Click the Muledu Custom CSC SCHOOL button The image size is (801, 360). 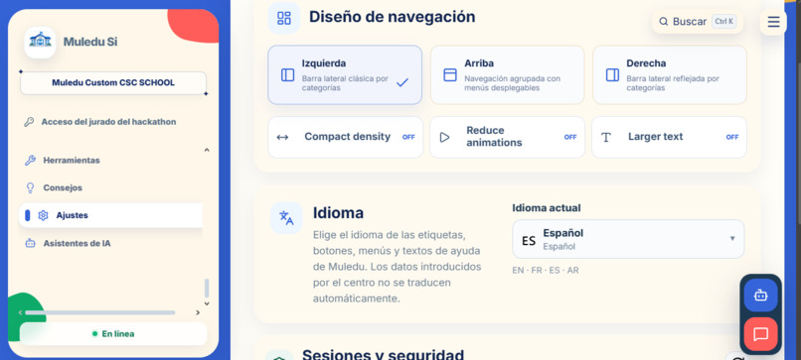(113, 82)
